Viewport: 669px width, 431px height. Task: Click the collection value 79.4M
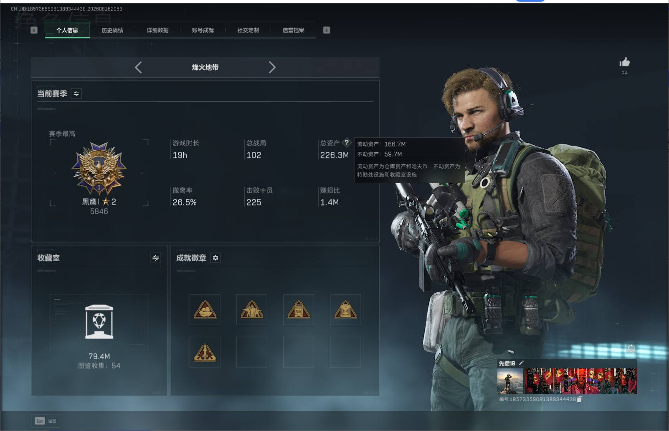(x=99, y=356)
